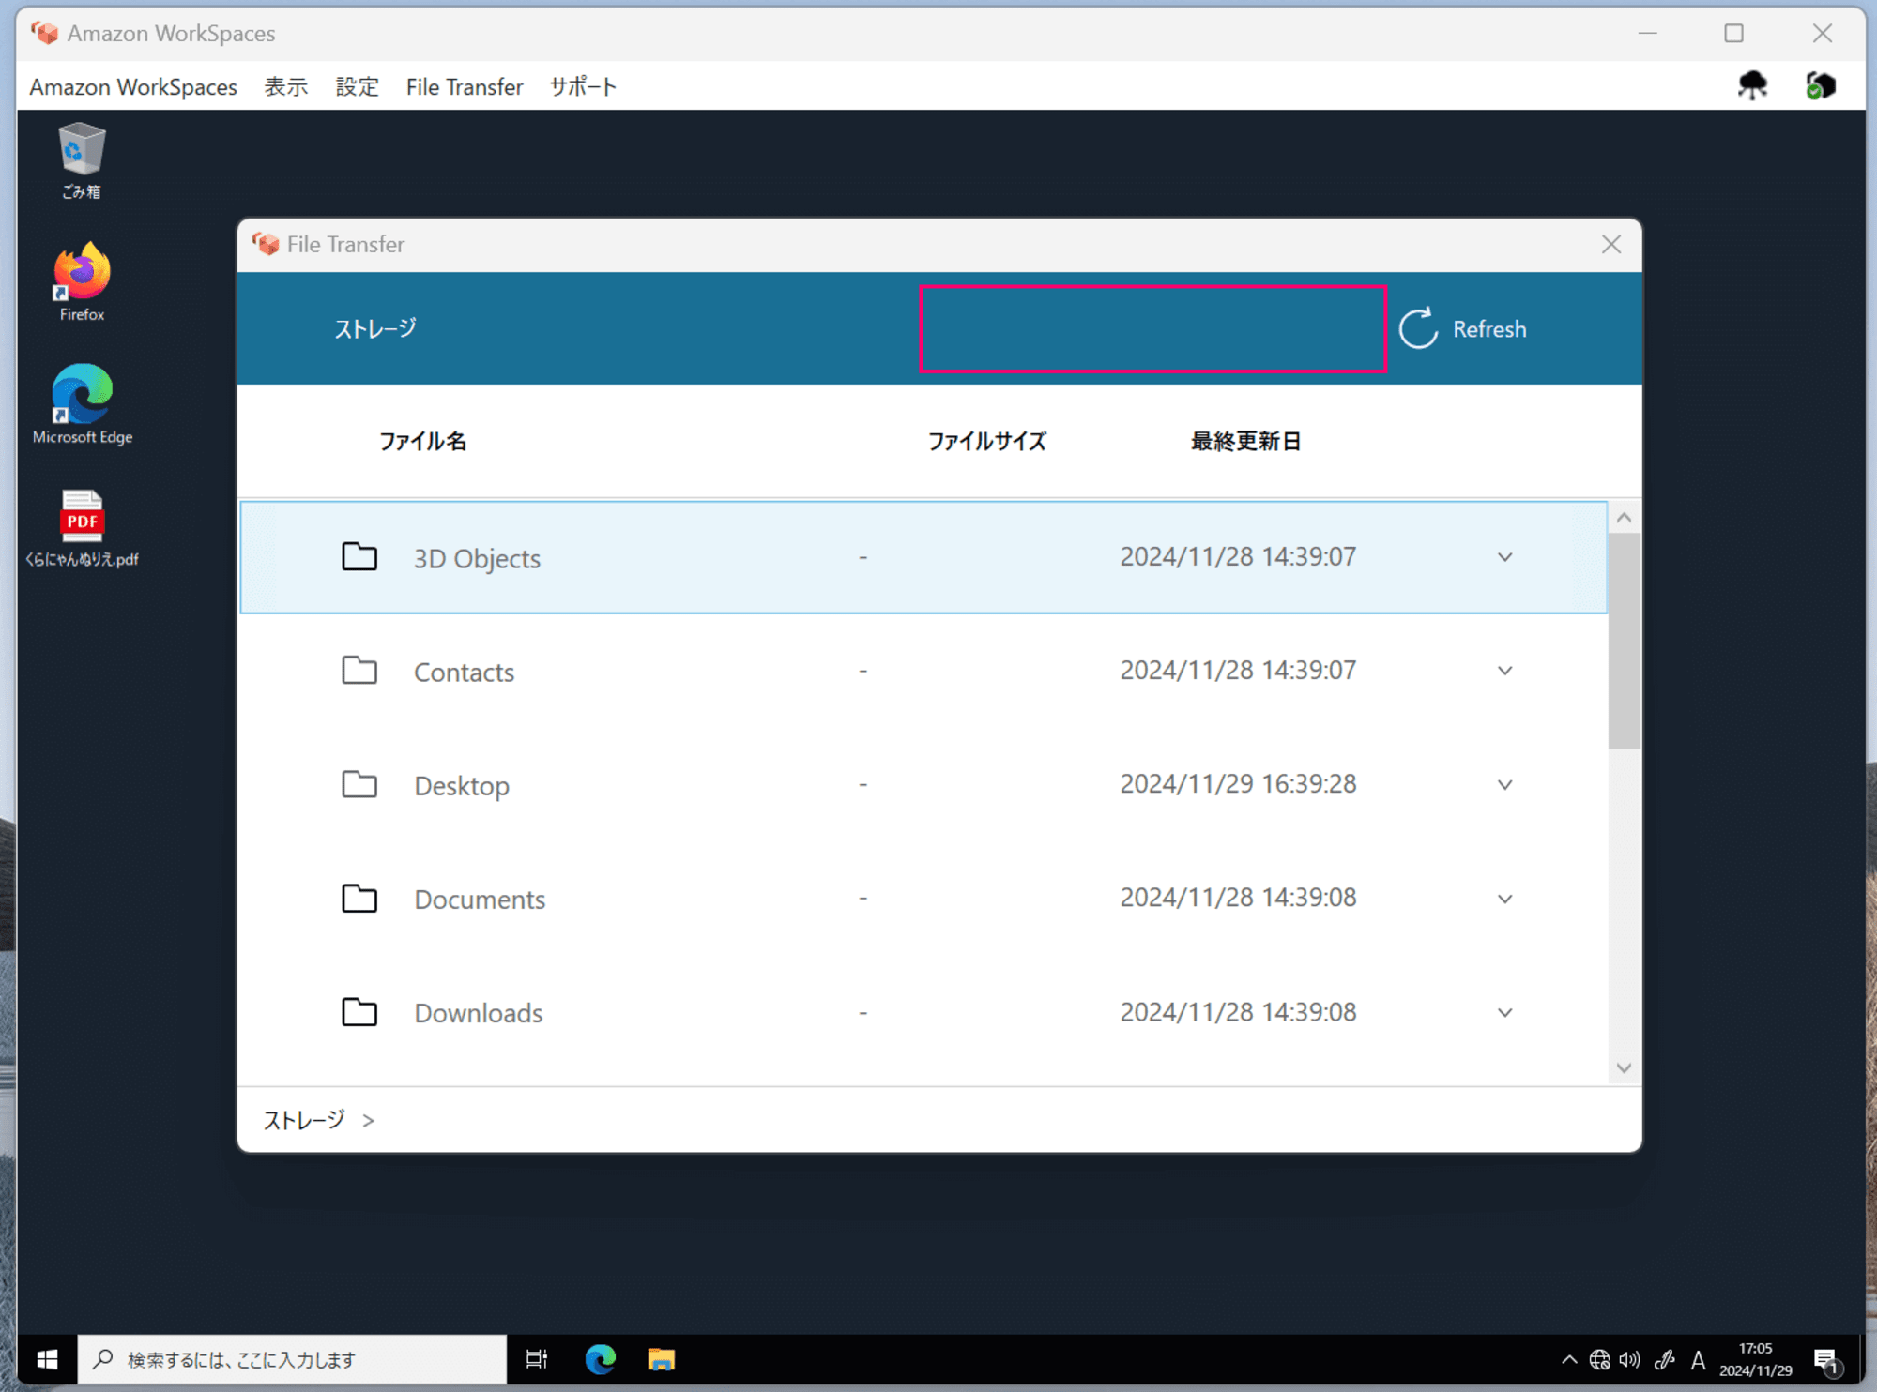Toggle the IME input mode indicator A

tap(1698, 1359)
